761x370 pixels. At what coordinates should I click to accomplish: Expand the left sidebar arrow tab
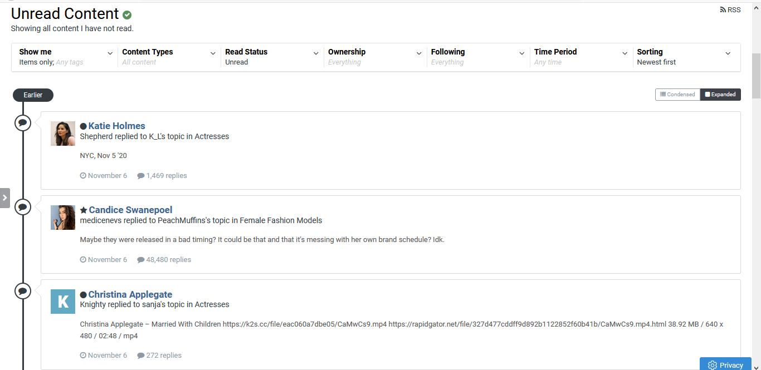point(5,198)
